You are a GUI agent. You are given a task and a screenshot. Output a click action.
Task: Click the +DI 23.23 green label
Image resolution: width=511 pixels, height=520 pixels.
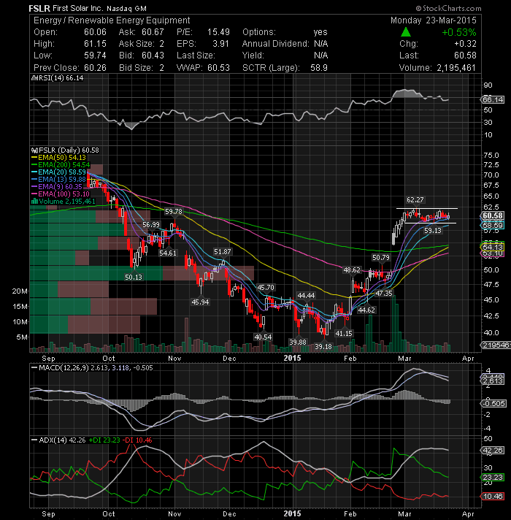click(x=104, y=440)
